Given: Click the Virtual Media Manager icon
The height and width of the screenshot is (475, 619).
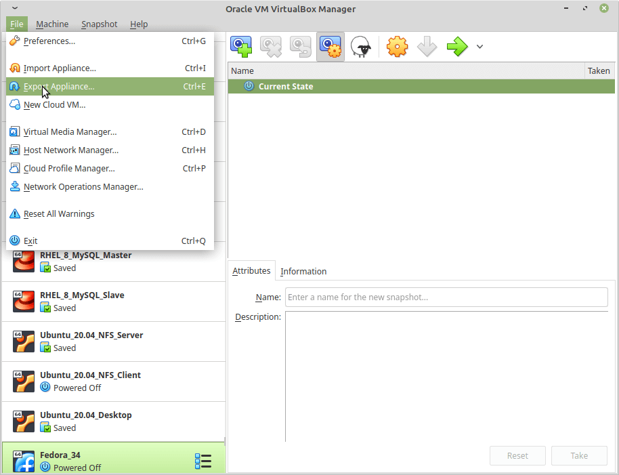Looking at the screenshot, I should click(15, 131).
